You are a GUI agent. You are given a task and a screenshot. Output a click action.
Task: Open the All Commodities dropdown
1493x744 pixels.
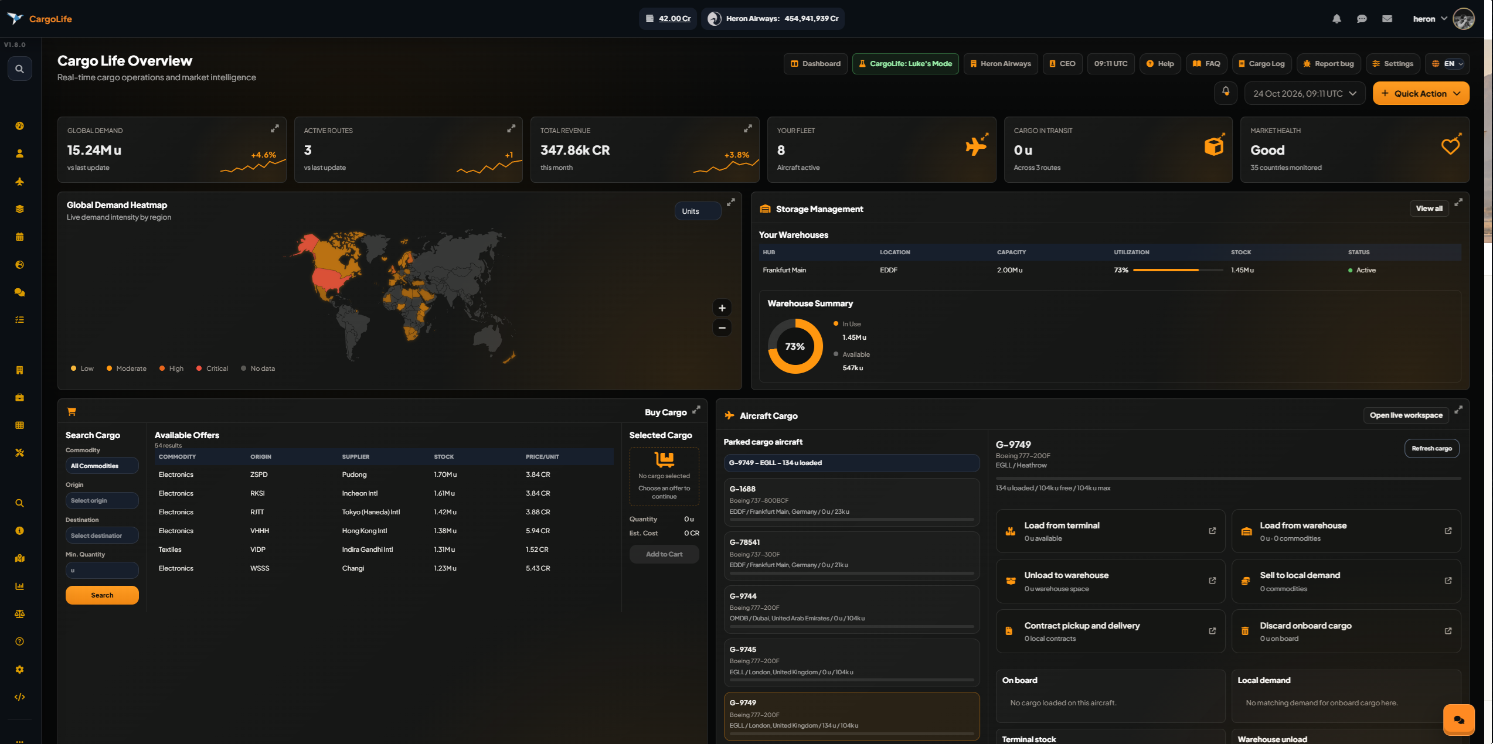coord(102,466)
